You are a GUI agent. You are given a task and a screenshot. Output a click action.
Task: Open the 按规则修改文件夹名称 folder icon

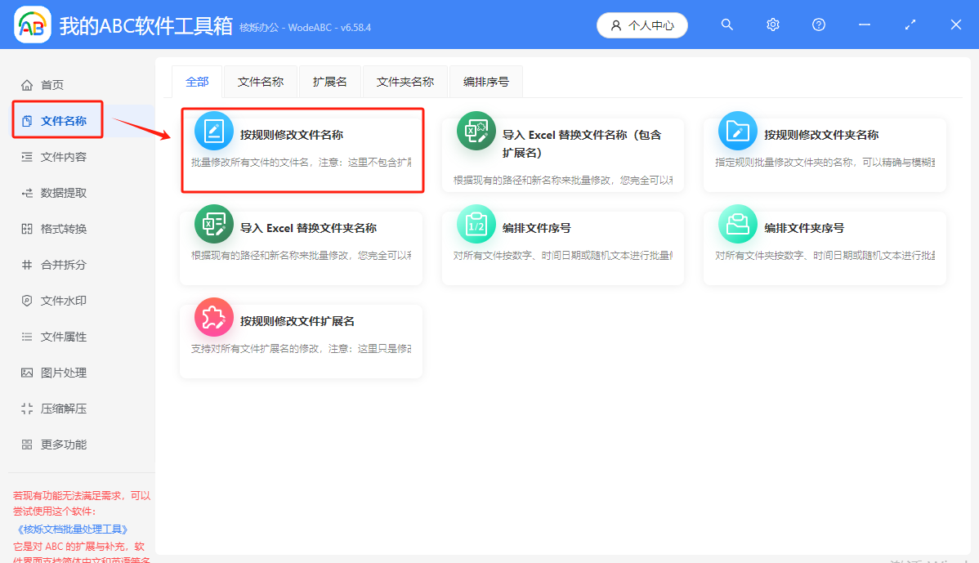tap(737, 131)
